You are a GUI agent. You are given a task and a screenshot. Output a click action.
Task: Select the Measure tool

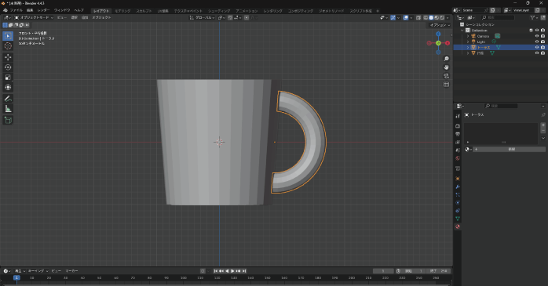coord(8,109)
